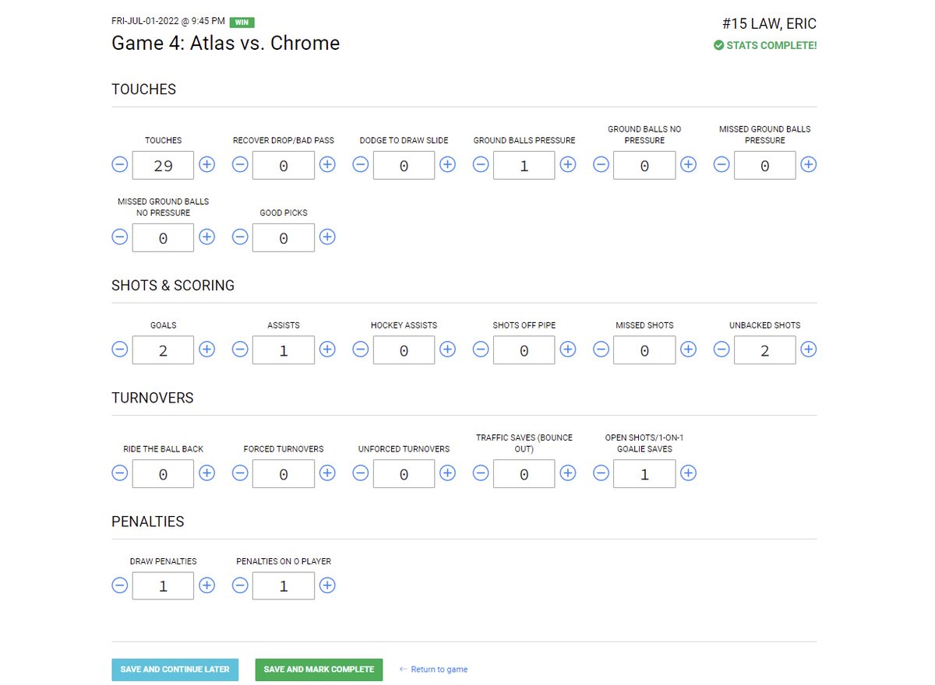Decrease Ground Balls Pressure by one
The height and width of the screenshot is (685, 935).
click(x=481, y=164)
